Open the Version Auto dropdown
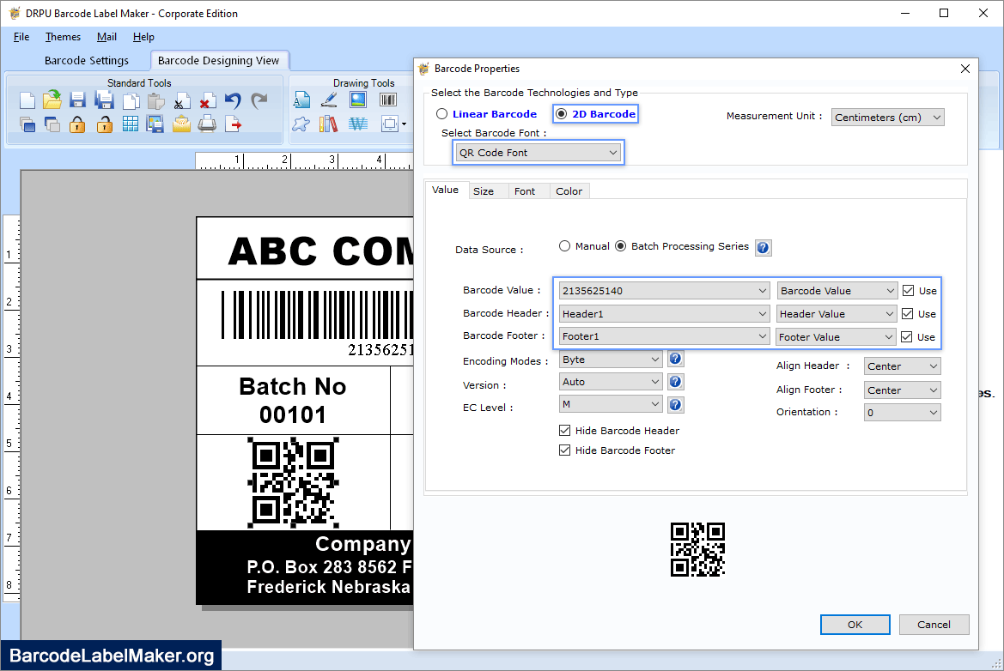This screenshot has width=1004, height=671. [x=610, y=382]
